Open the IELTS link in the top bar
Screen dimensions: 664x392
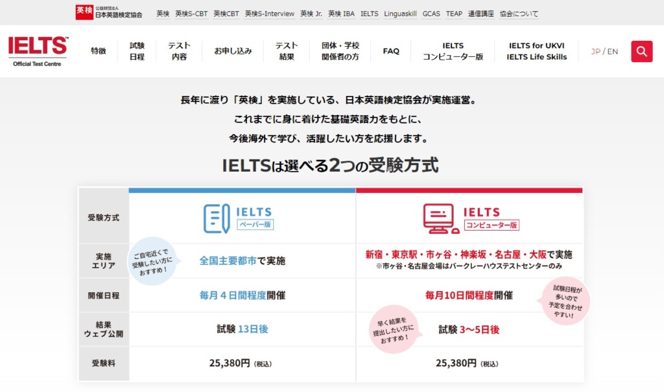click(369, 14)
